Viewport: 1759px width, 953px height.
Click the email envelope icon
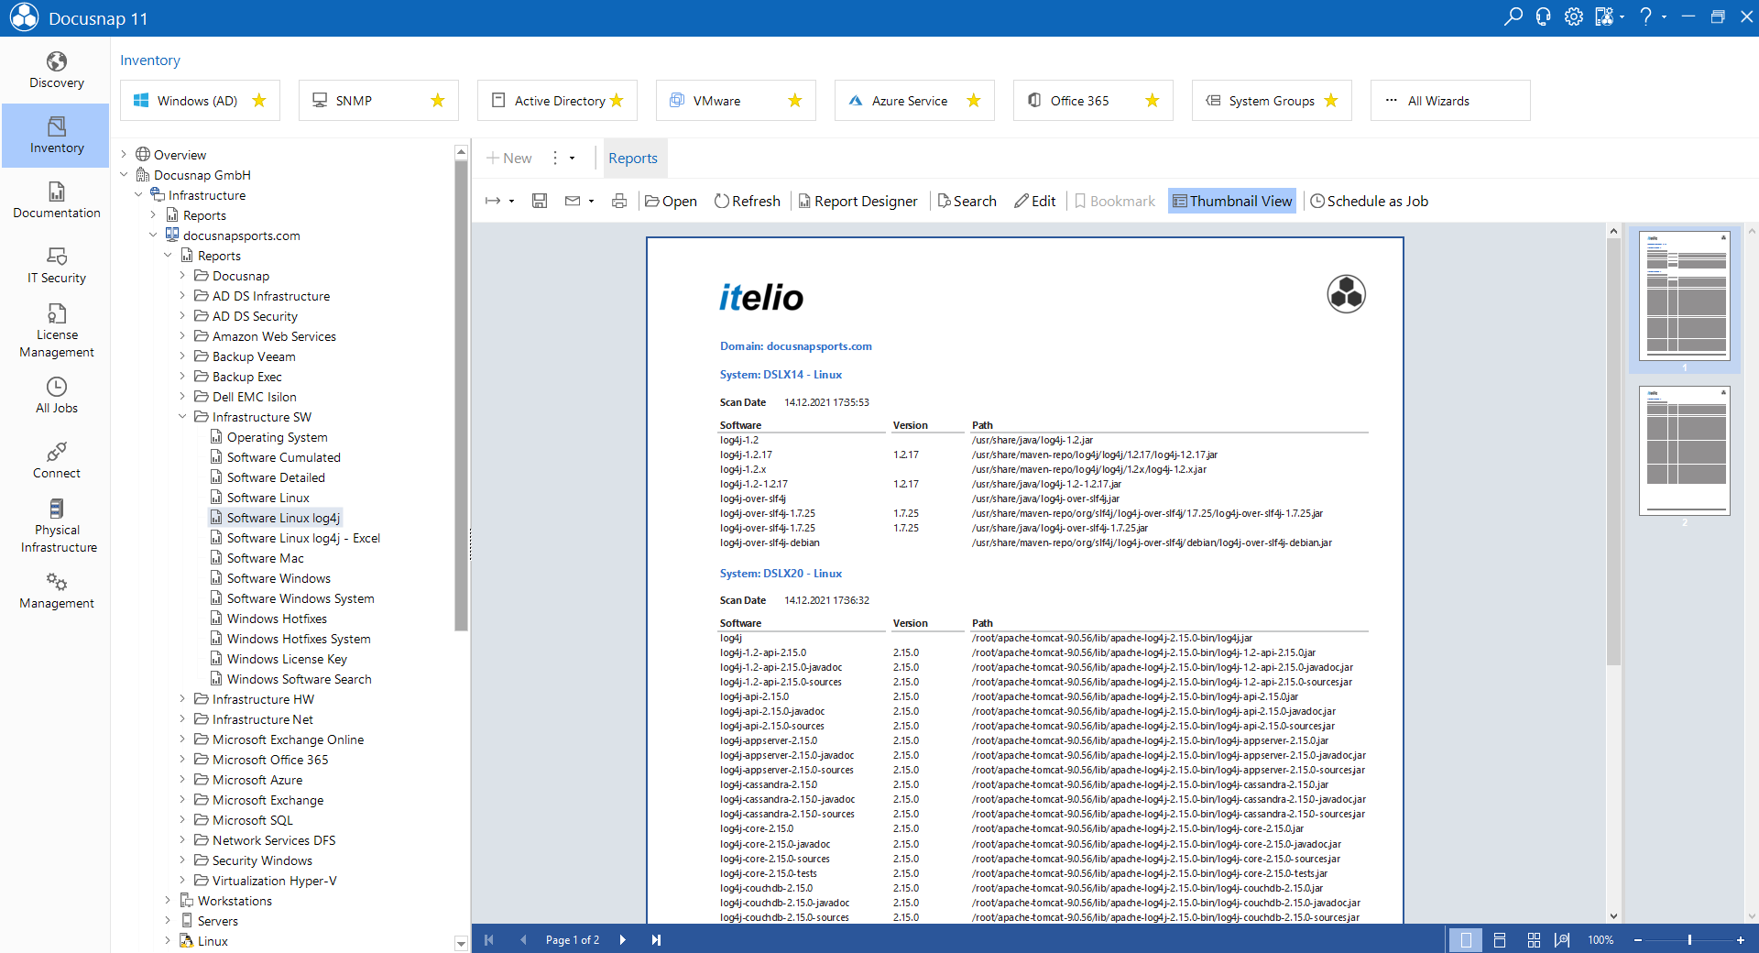(x=573, y=201)
